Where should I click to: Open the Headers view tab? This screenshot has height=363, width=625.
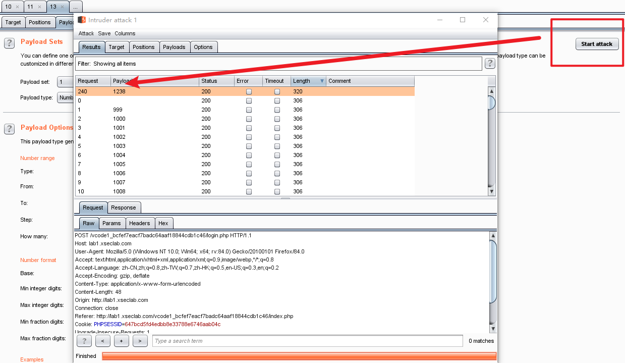pos(140,223)
